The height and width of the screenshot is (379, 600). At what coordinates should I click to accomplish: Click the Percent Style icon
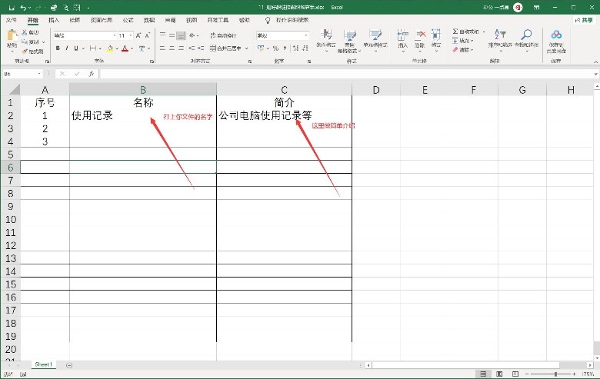[275, 48]
